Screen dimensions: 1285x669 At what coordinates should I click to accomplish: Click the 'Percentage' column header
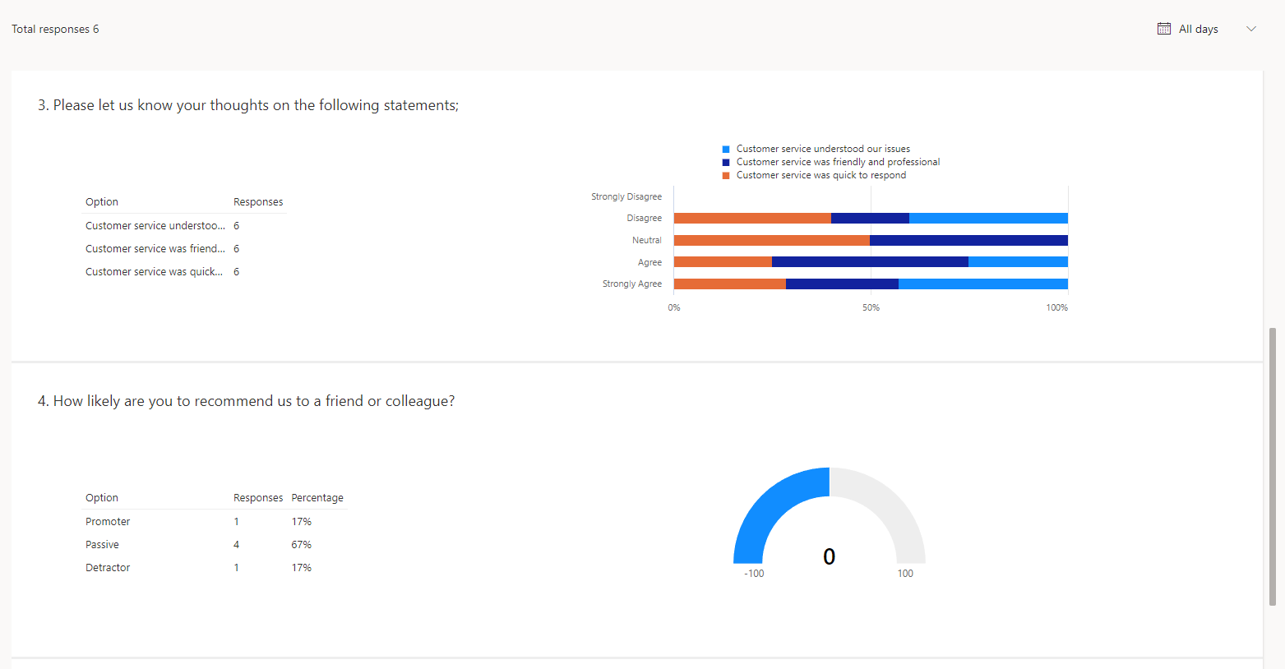click(x=317, y=497)
